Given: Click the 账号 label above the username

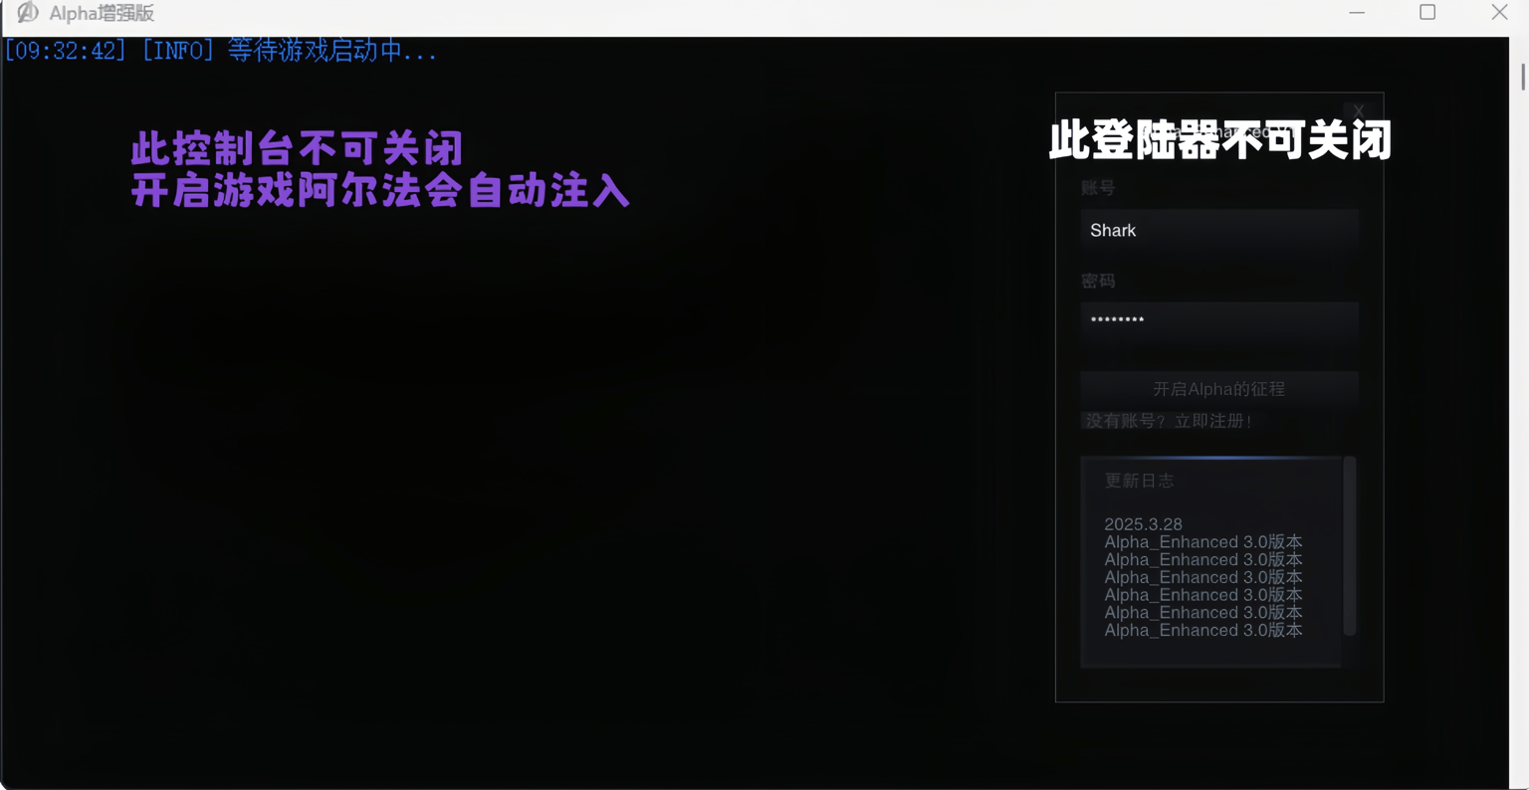Looking at the screenshot, I should tap(1098, 188).
